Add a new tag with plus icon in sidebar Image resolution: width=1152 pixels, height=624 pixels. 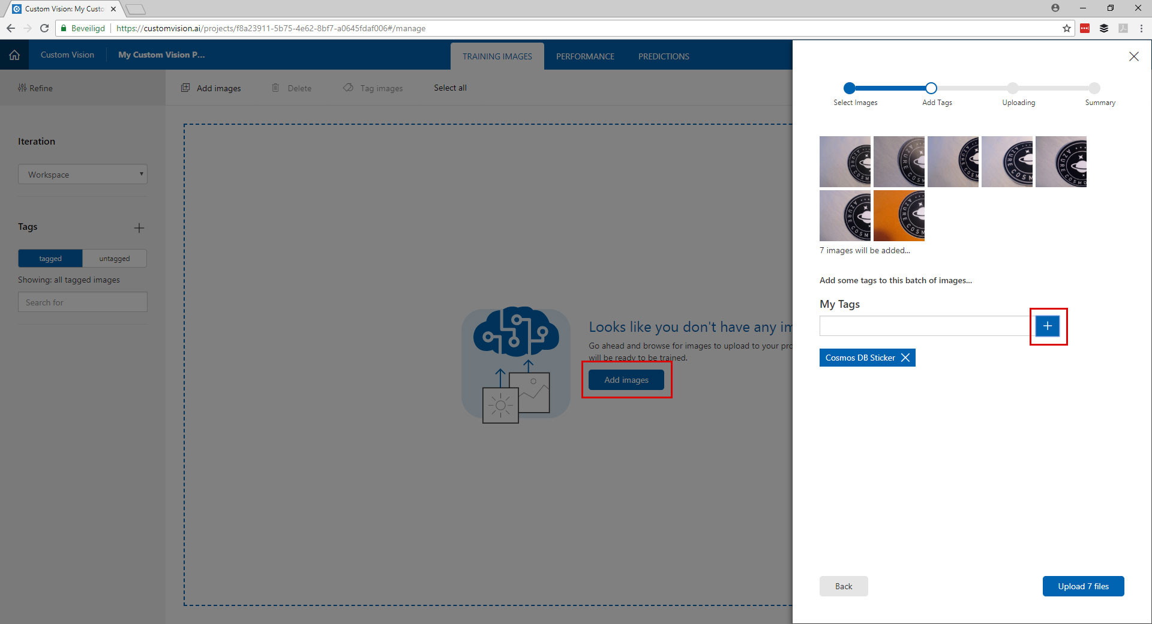click(x=139, y=228)
